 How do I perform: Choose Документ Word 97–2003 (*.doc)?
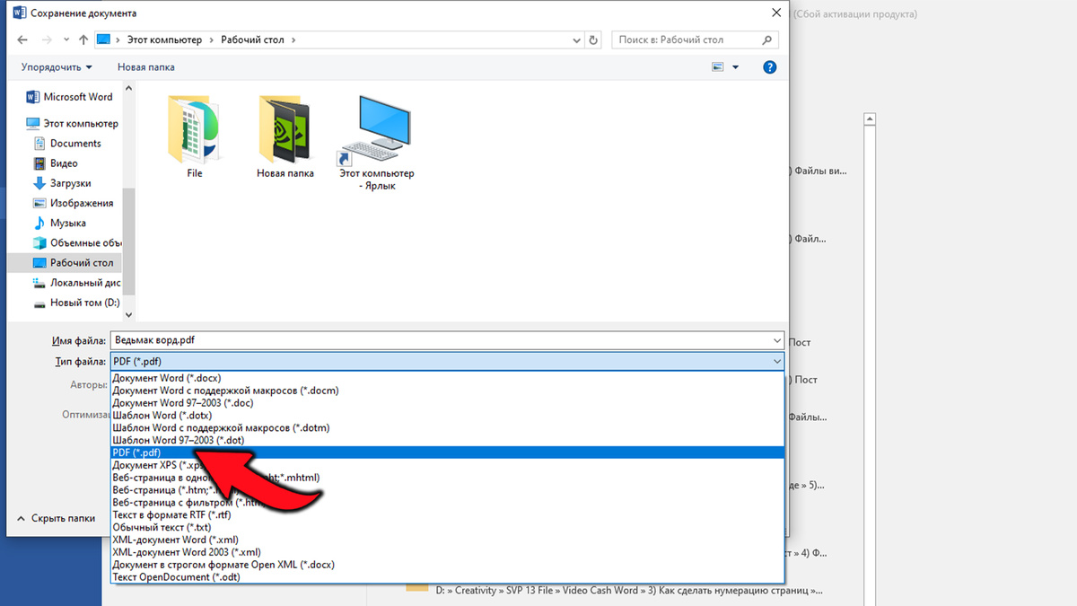coord(447,403)
